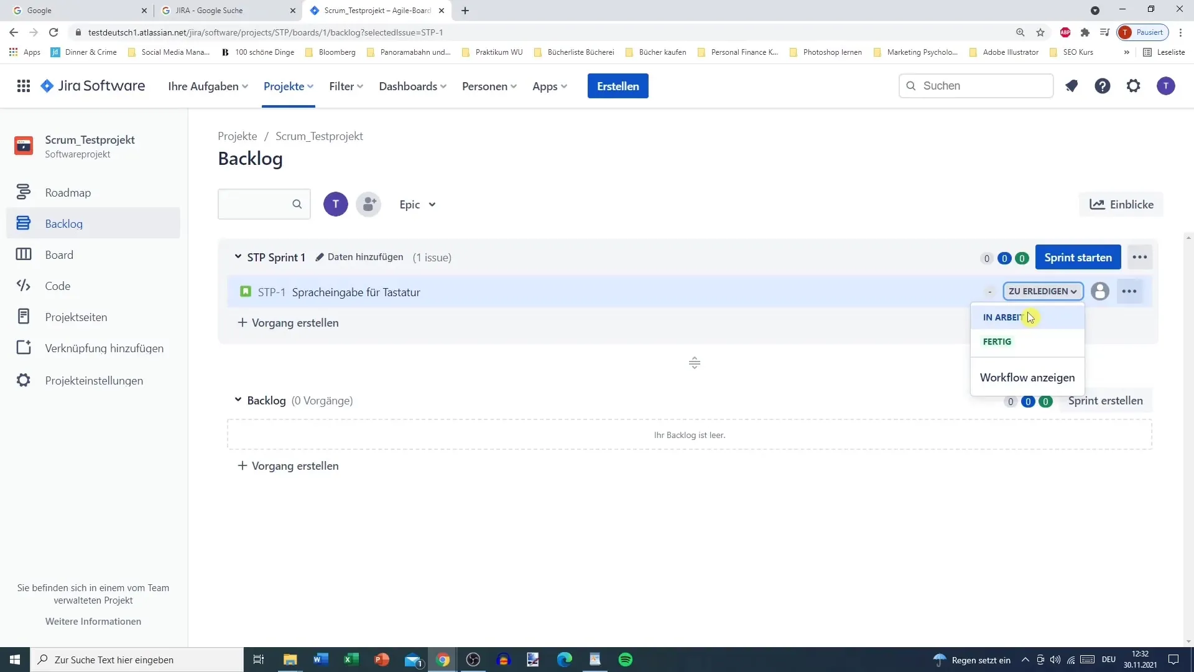Image resolution: width=1194 pixels, height=672 pixels.
Task: Click the browser address bar
Action: [x=541, y=32]
